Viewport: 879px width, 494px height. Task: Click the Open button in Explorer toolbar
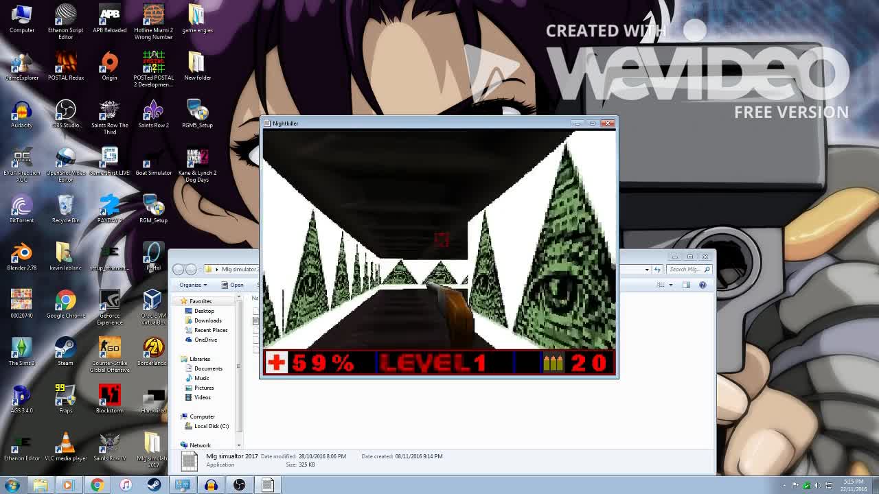click(233, 285)
